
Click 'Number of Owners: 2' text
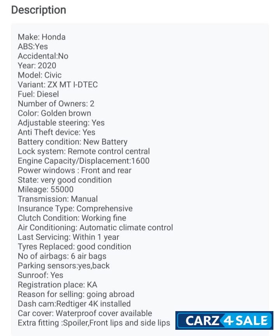point(56,104)
